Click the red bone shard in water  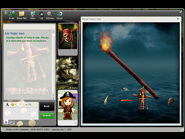(126, 100)
